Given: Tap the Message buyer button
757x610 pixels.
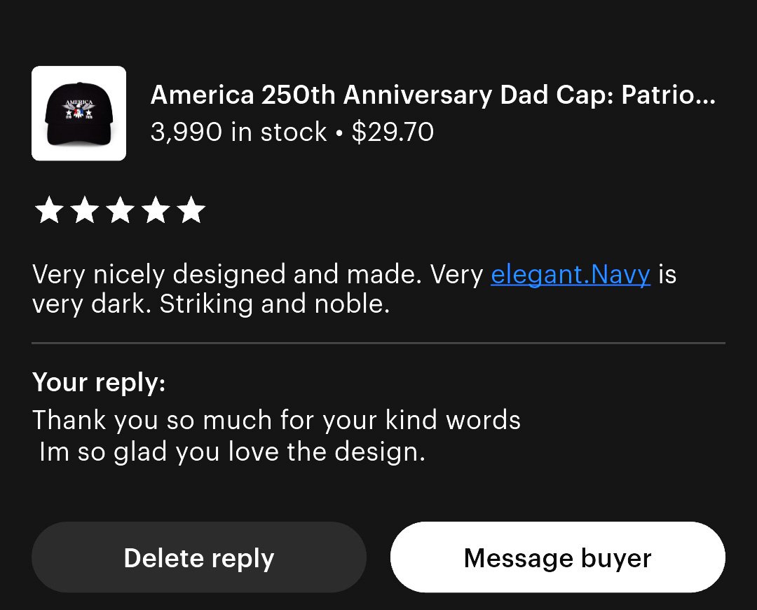Looking at the screenshot, I should pos(557,557).
